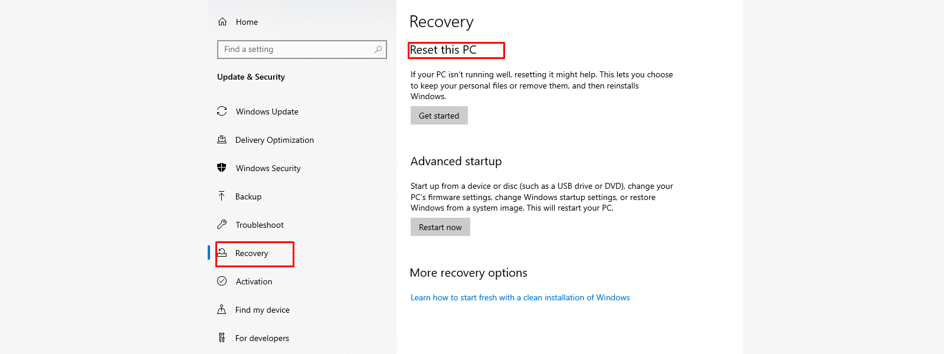Viewport: 944px width, 354px height.
Task: Select the Windows Update sync icon
Action: [x=222, y=111]
